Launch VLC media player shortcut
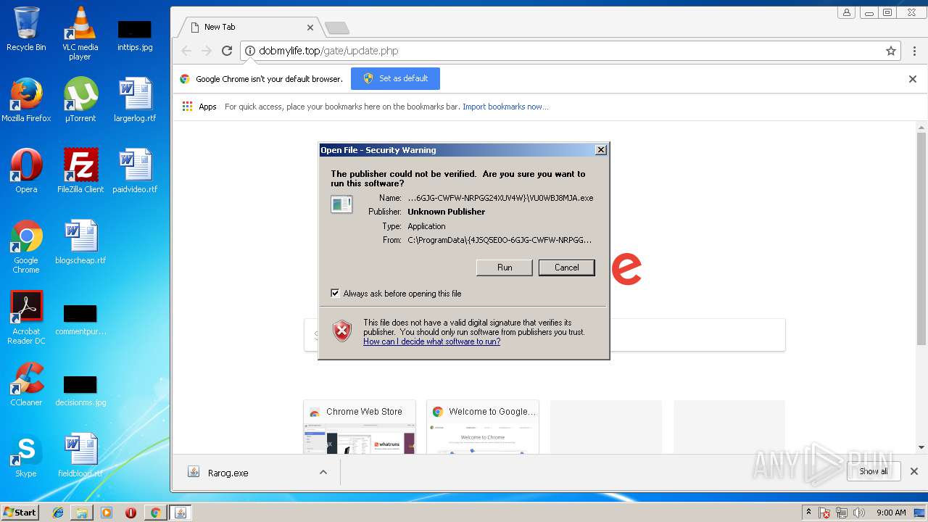 (80, 33)
